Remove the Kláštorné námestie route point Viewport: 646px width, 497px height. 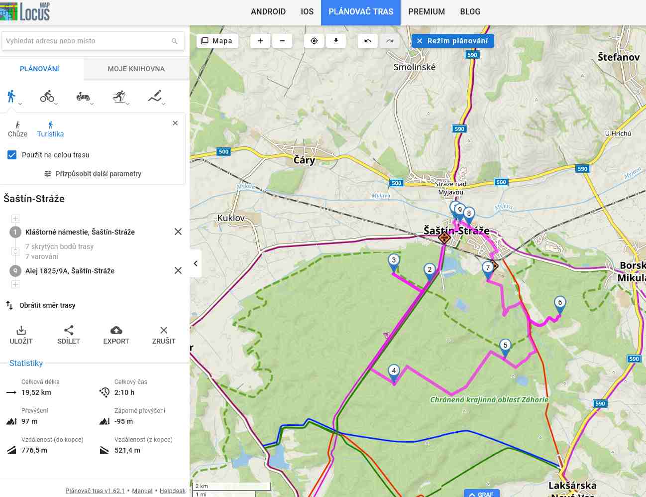click(x=178, y=232)
